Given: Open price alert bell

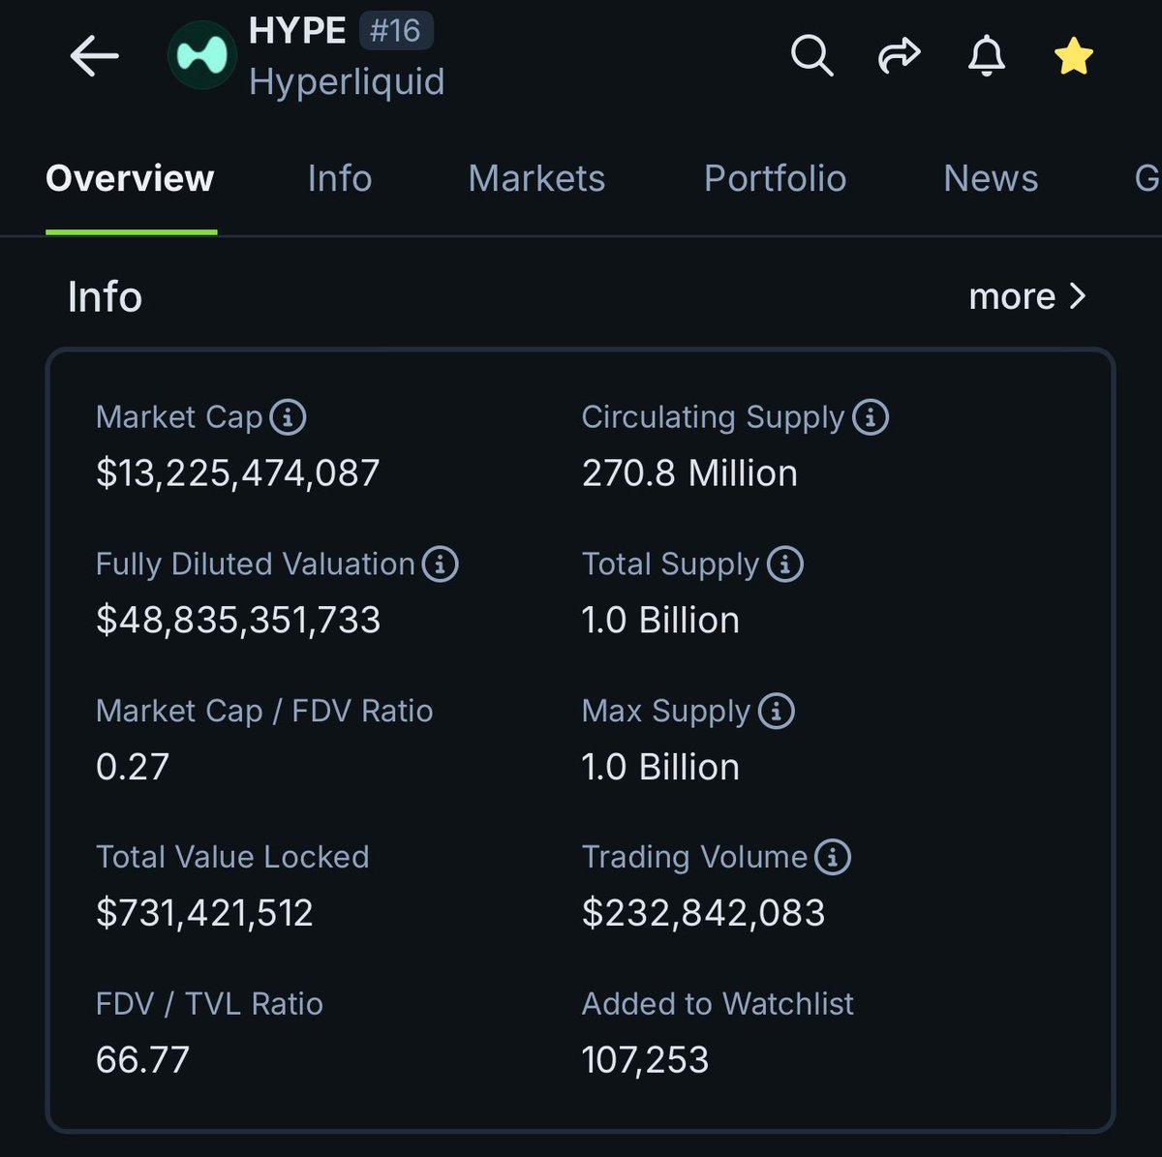Looking at the screenshot, I should coord(987,56).
